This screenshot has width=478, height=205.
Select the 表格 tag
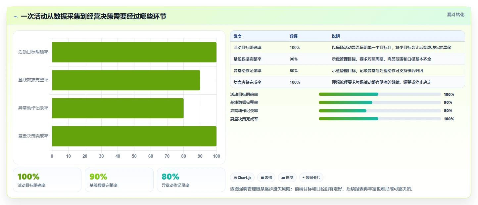click(266, 178)
